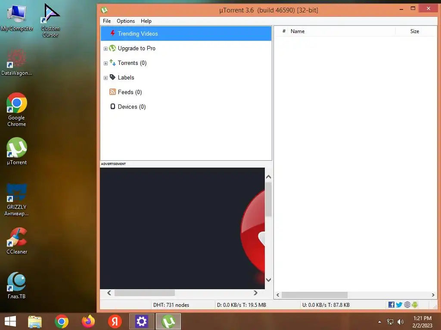Click the advertisement scroll down arrow
This screenshot has height=330, width=441.
tap(268, 280)
